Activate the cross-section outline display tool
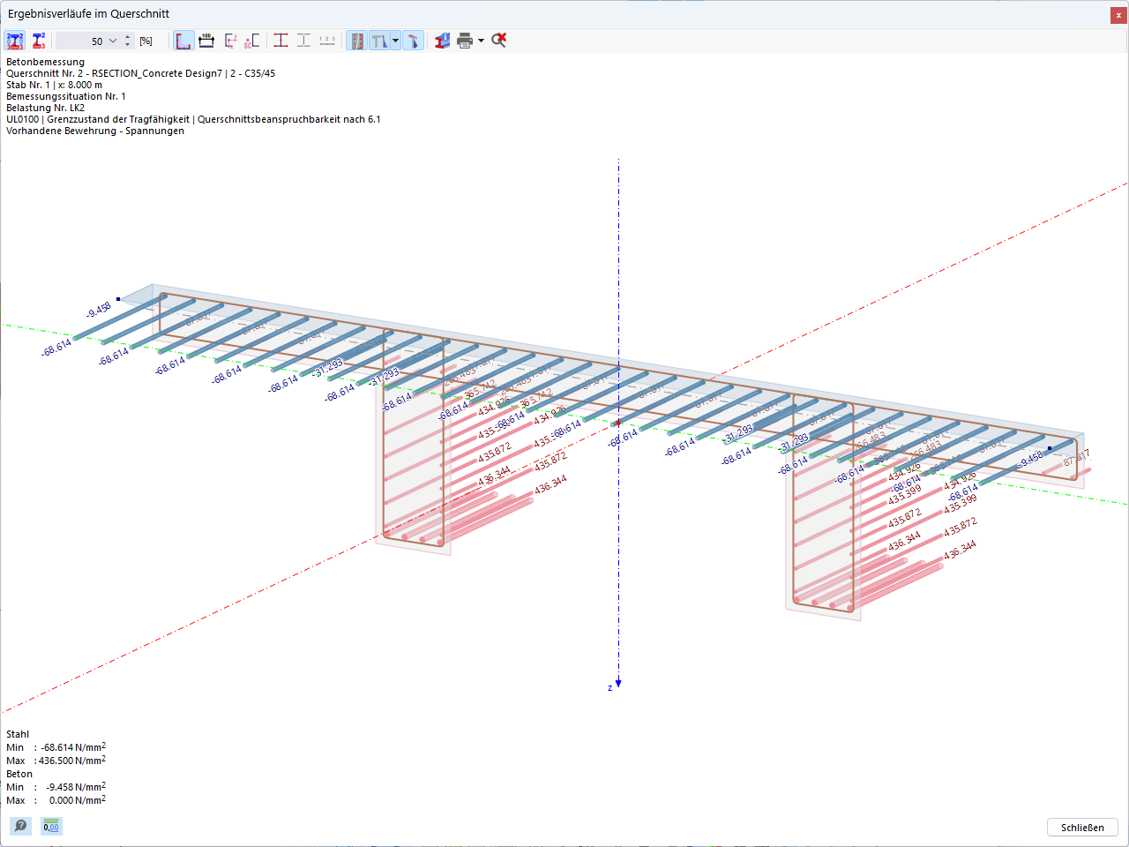This screenshot has width=1129, height=847. click(x=183, y=41)
